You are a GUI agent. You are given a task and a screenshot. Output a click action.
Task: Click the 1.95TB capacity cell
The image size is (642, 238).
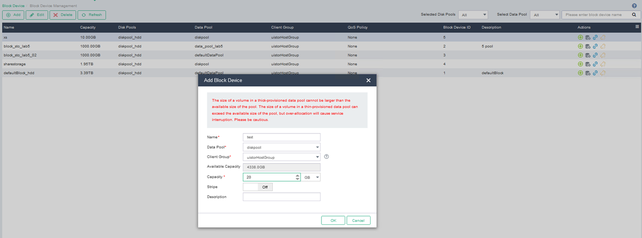(x=88, y=64)
